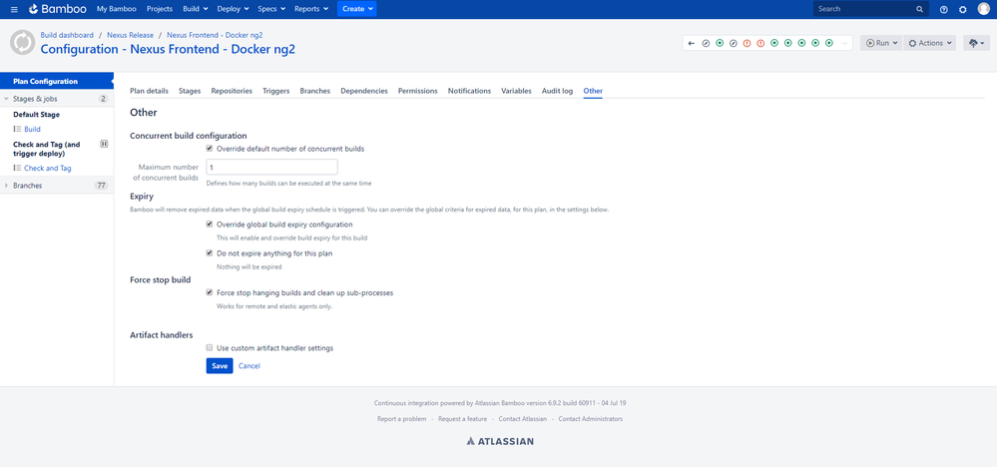Open the second red failed build icon

point(760,43)
